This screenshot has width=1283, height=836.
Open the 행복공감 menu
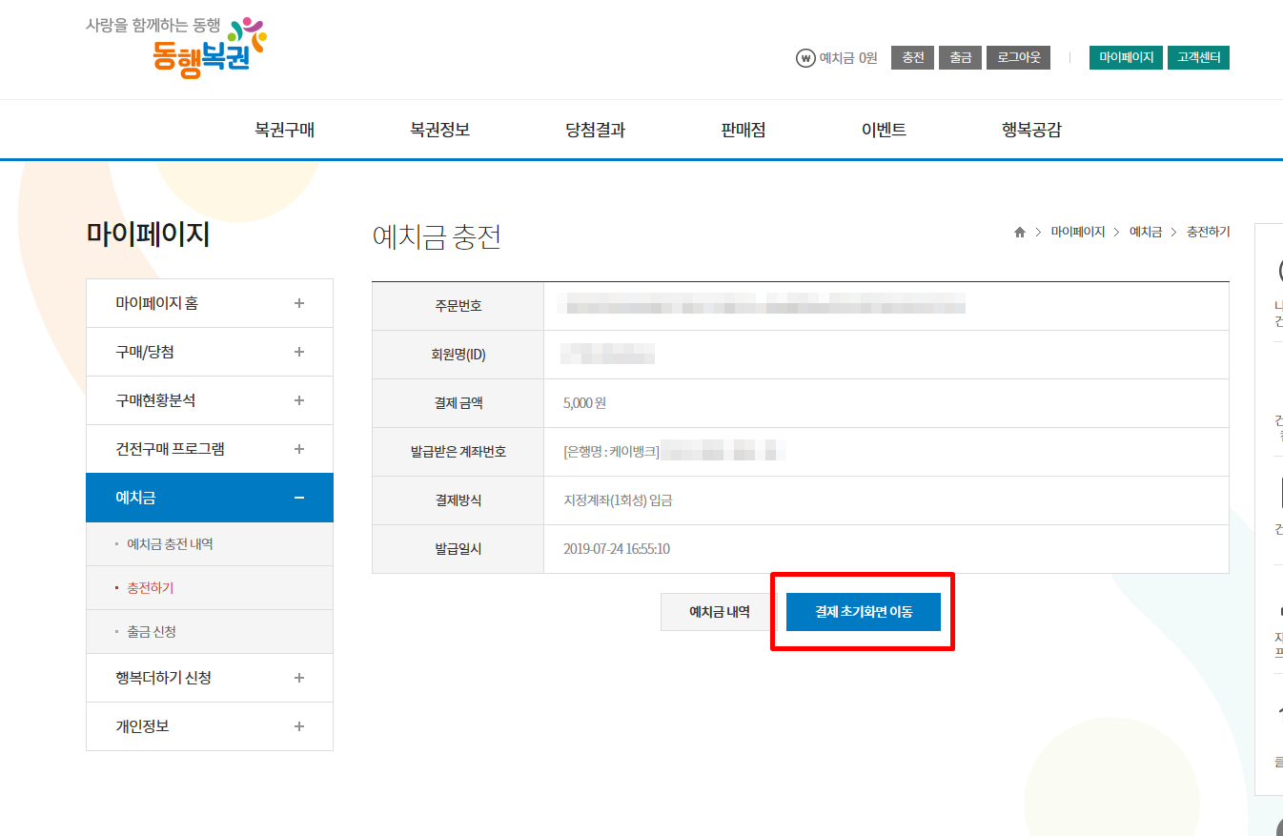point(1031,131)
